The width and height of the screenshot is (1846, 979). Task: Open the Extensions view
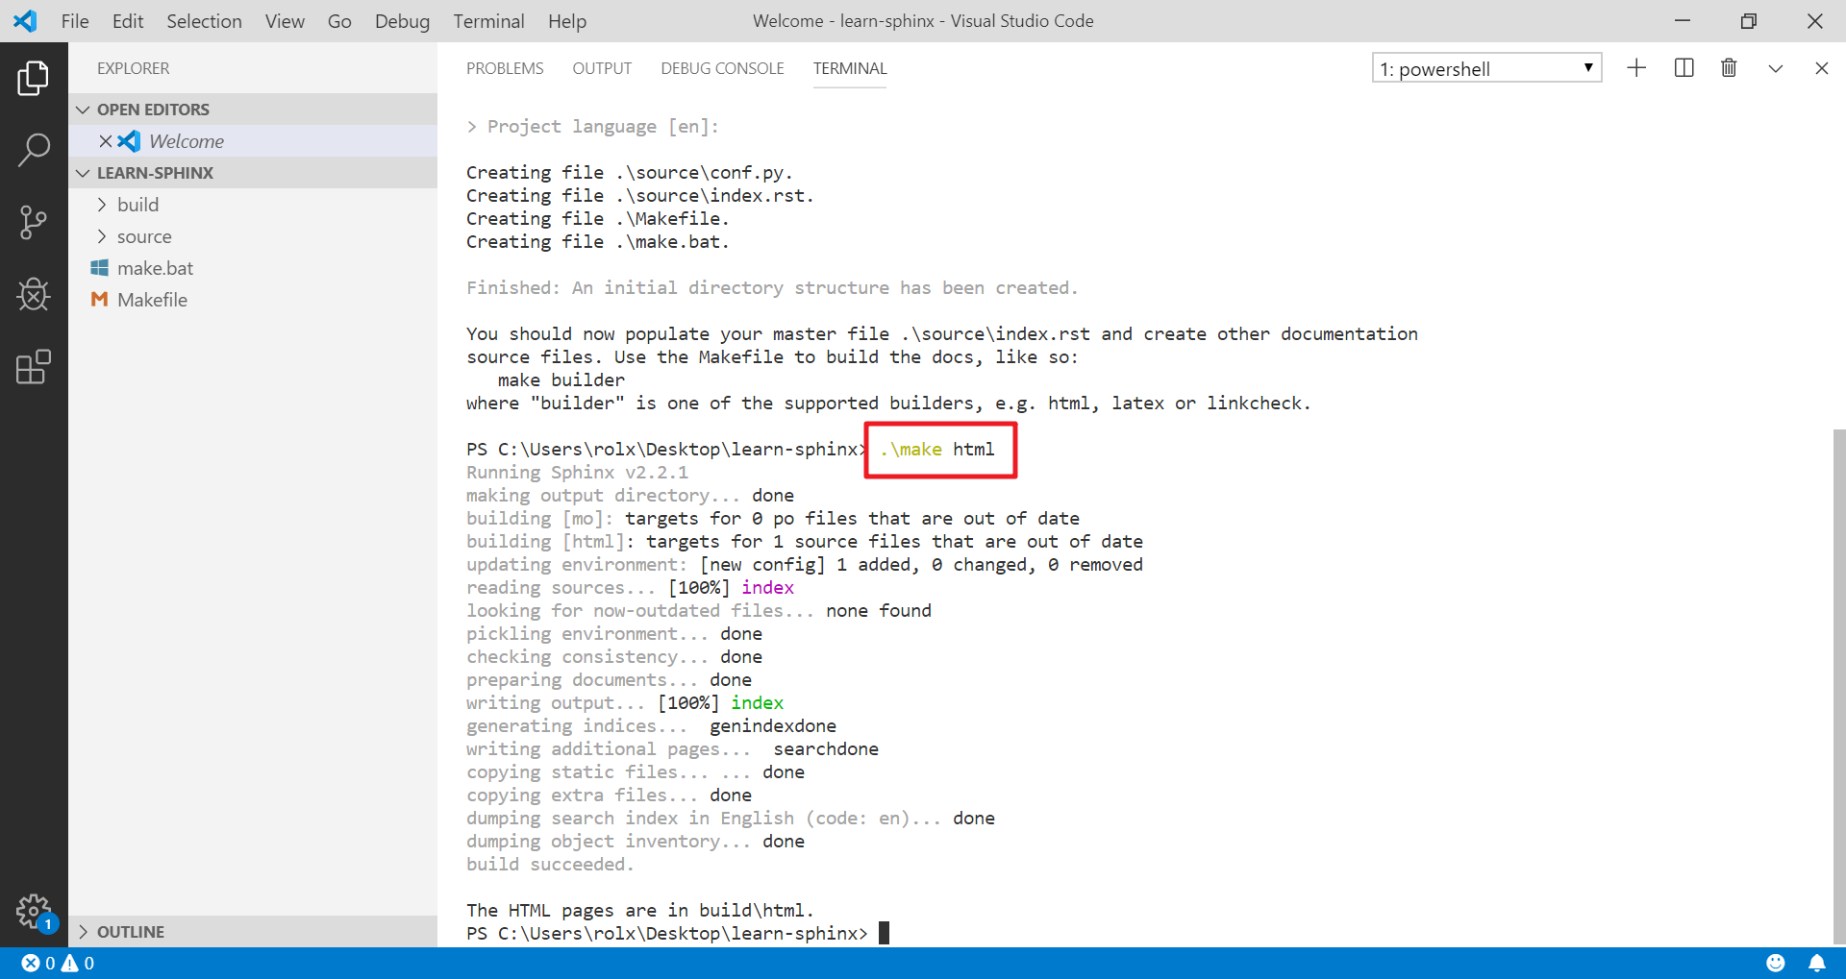(x=34, y=366)
